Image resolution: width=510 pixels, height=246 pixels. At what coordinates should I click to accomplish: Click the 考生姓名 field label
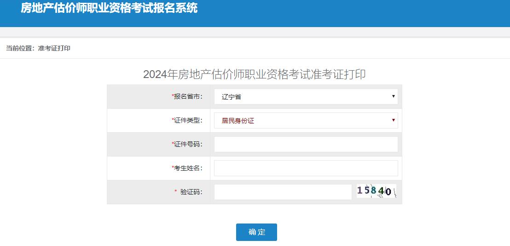188,168
